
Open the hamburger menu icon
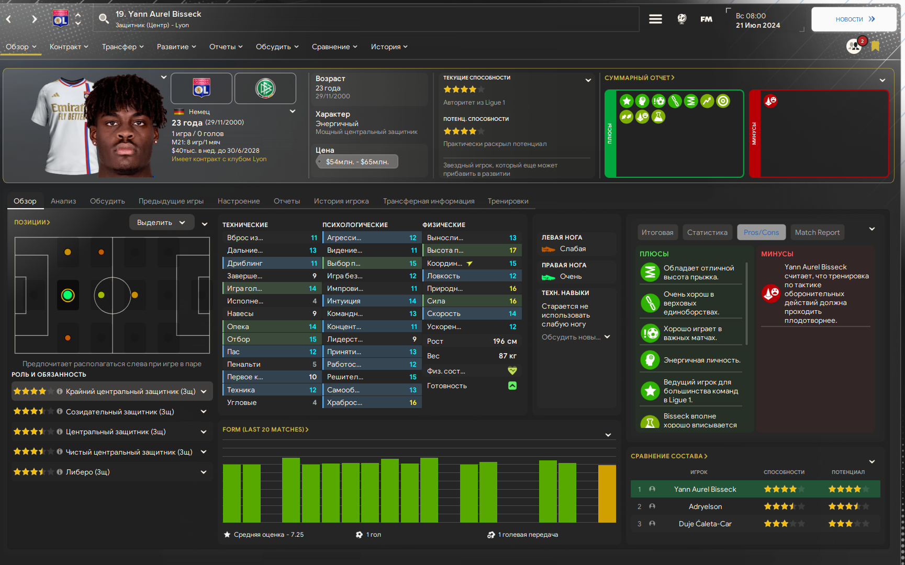coord(655,19)
